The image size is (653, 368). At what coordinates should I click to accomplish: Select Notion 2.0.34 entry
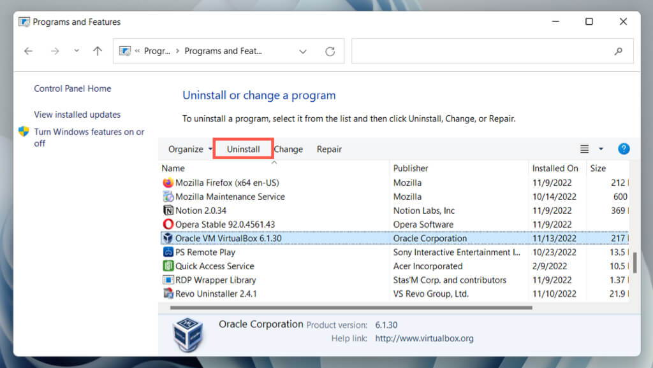[201, 210]
